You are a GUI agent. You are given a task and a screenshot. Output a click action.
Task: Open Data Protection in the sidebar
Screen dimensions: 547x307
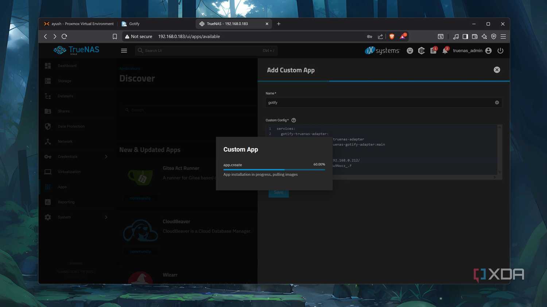click(x=77, y=126)
